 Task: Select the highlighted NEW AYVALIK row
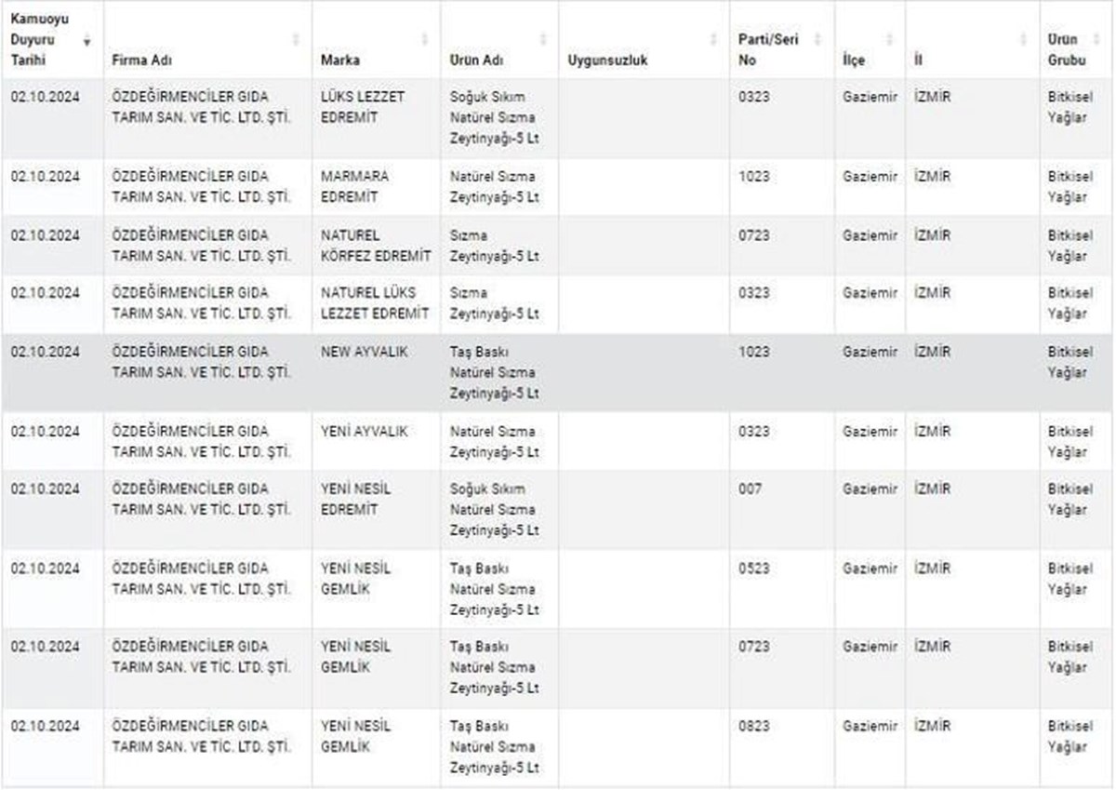tap(558, 372)
